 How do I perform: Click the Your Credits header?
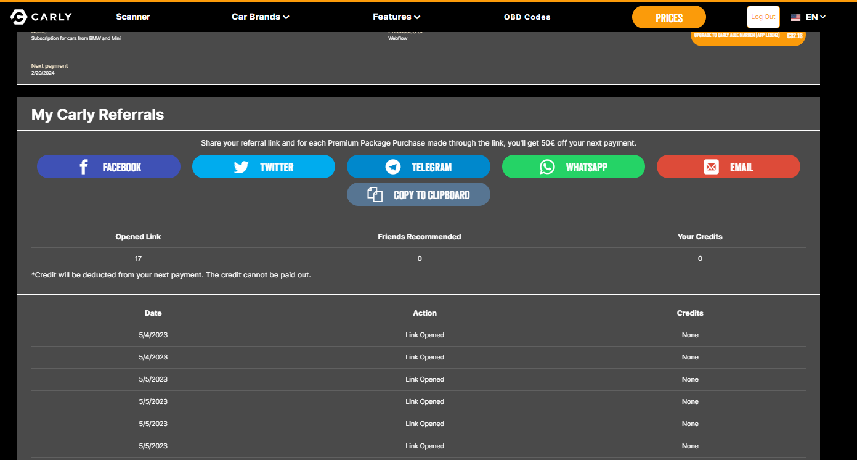(x=700, y=237)
